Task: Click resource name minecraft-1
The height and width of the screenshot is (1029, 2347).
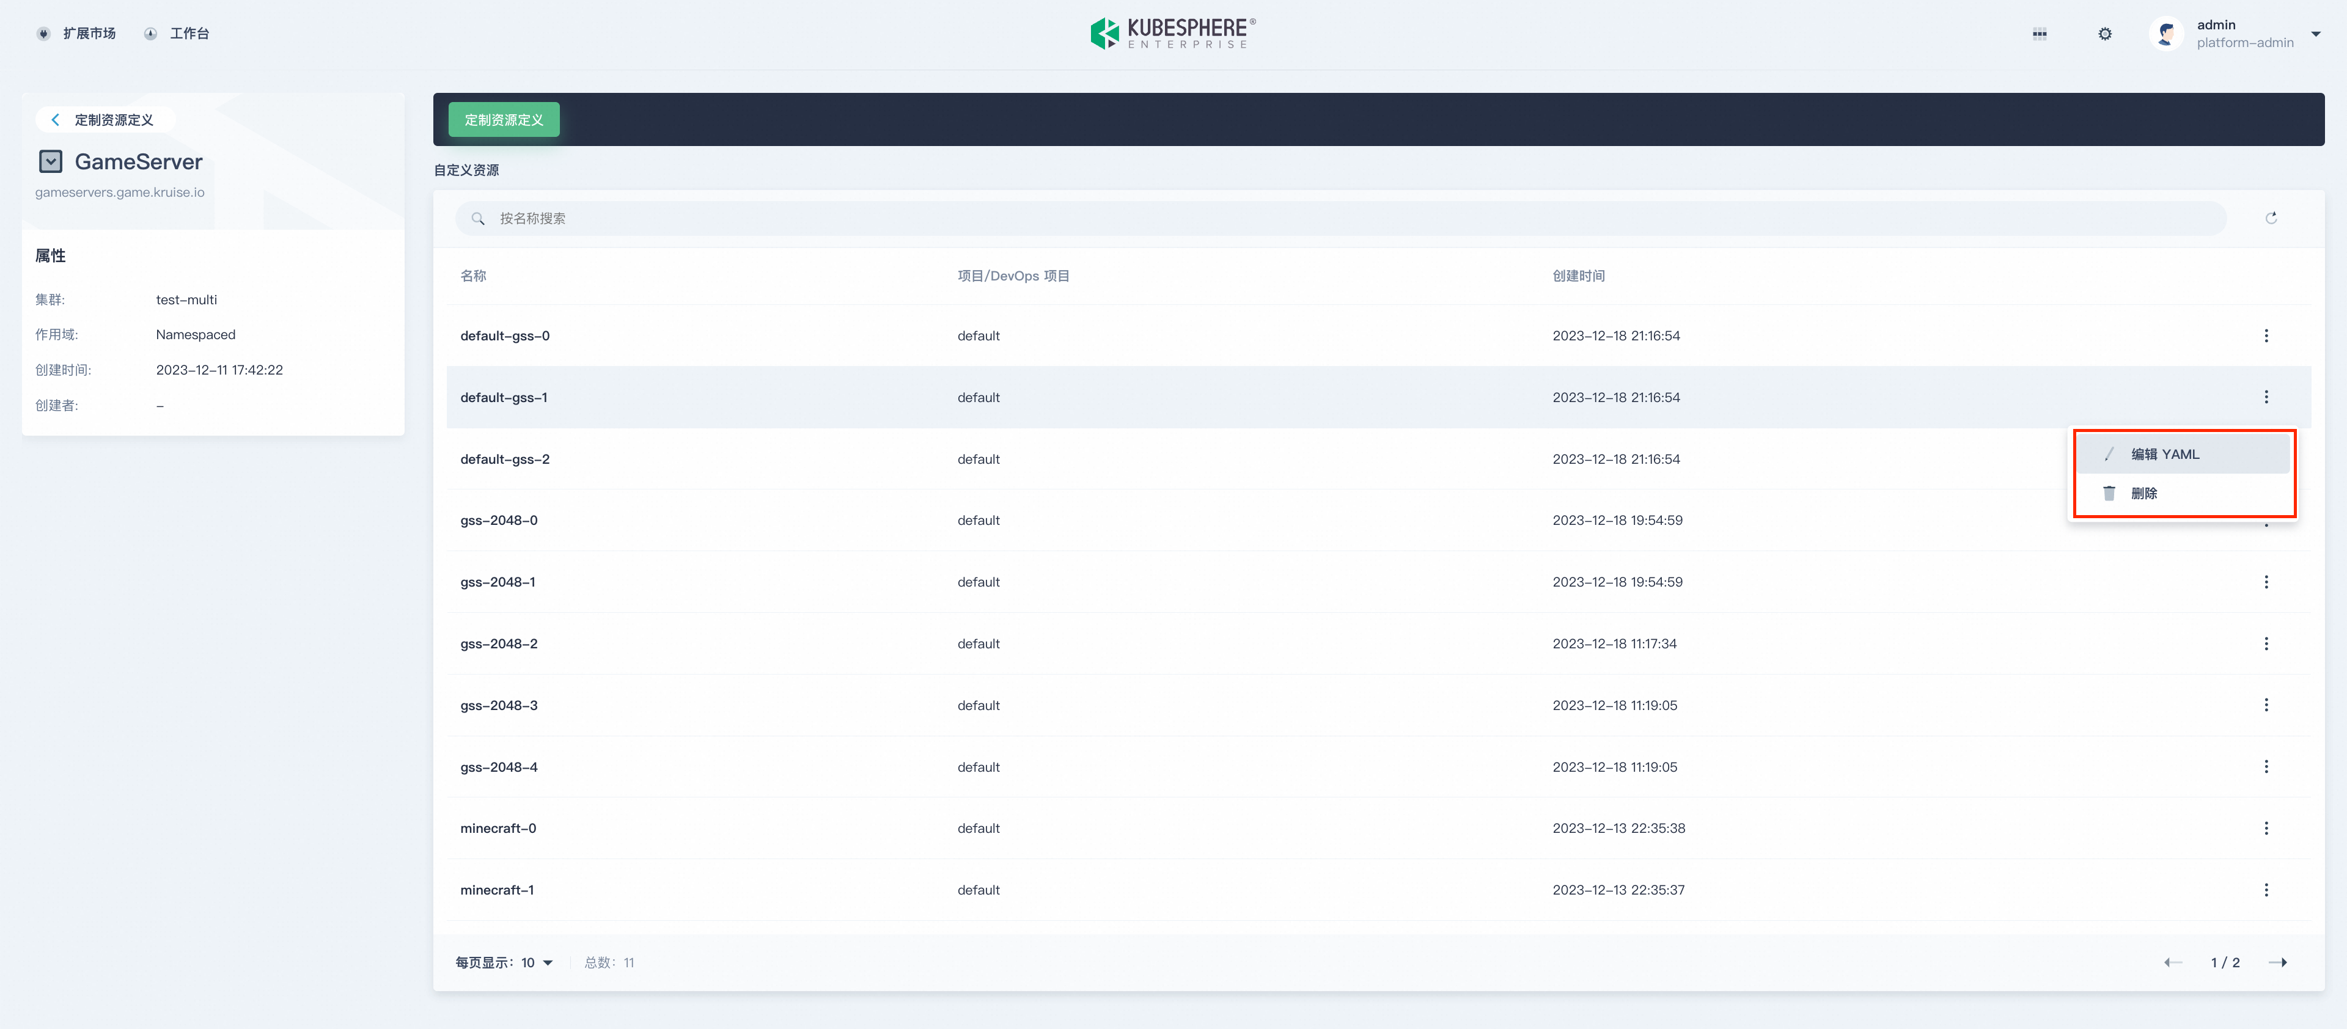Action: [498, 890]
